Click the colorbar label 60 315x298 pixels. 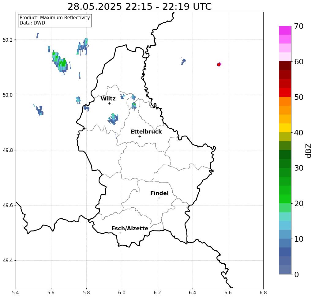298,62
